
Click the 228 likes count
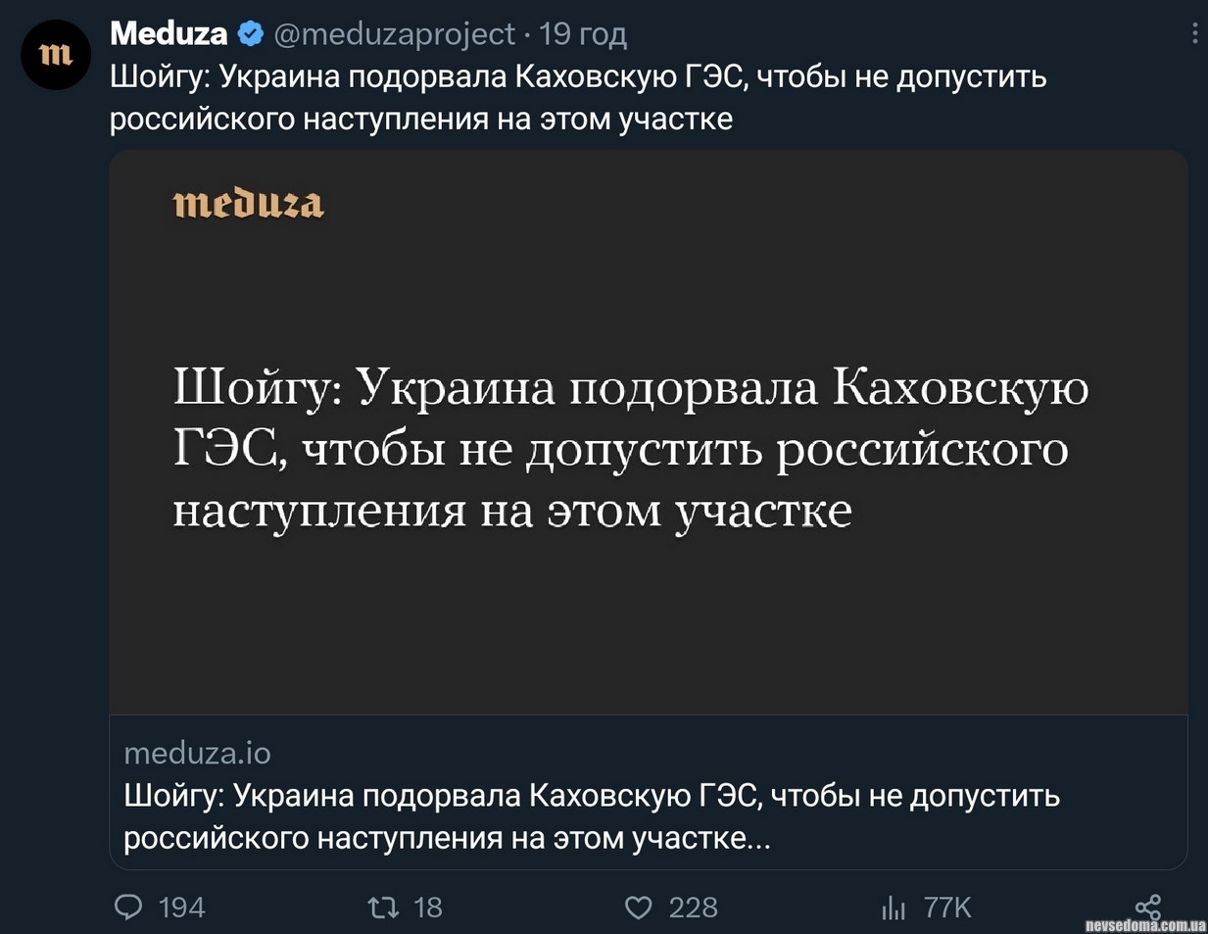(693, 908)
